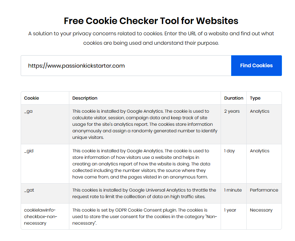This screenshot has height=241, width=295.
Task: Click the _gid cookie name cell
Action: point(45,164)
